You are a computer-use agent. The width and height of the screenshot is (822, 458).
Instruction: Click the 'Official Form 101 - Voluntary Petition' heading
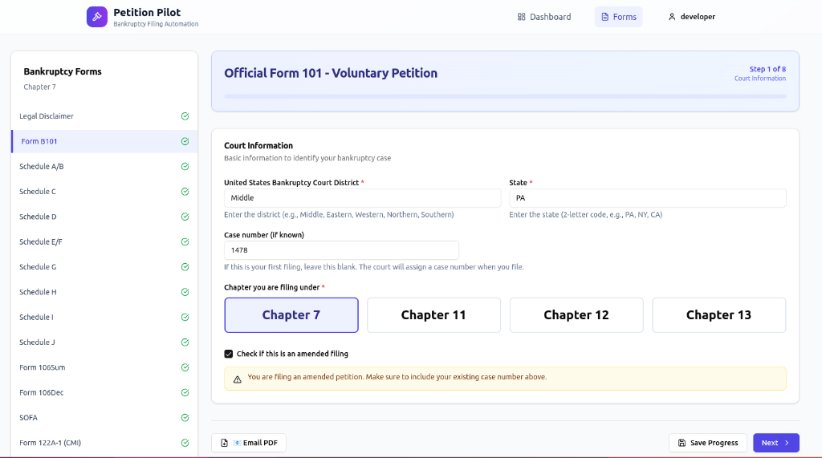[x=331, y=73]
